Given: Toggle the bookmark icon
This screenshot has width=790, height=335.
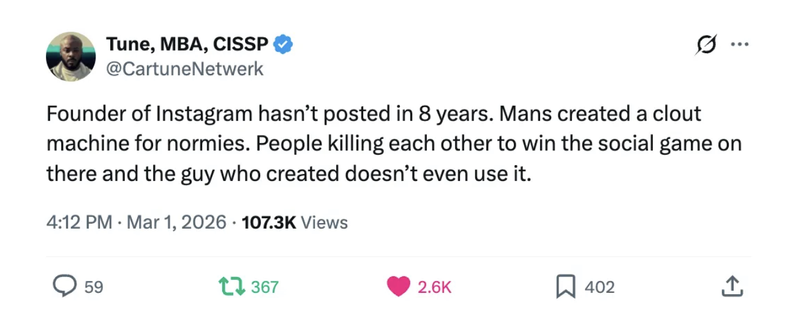Looking at the screenshot, I should pos(564,286).
